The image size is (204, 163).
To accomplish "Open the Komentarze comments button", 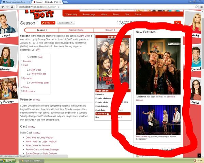I will point(66,23).
